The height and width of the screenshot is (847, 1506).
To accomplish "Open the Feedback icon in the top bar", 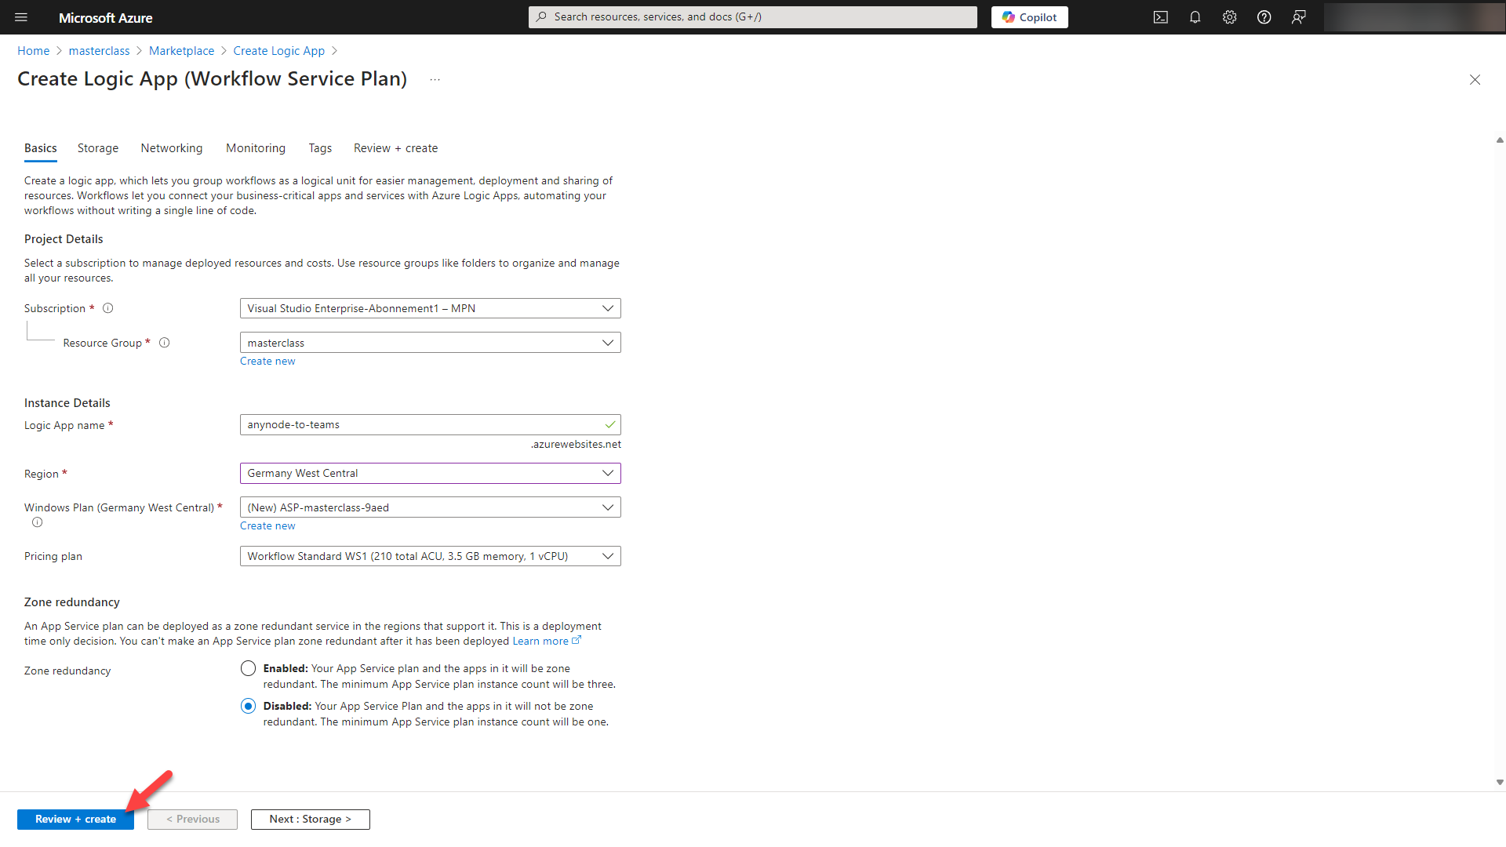I will click(x=1298, y=16).
